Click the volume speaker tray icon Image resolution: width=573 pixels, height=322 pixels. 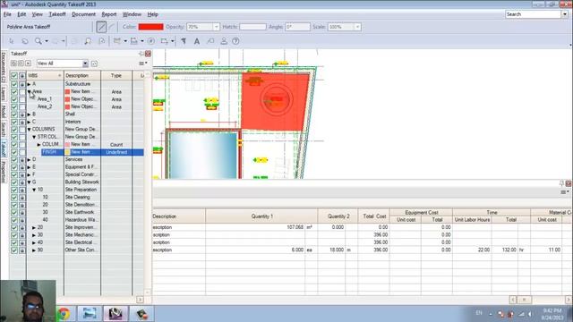coord(530,314)
